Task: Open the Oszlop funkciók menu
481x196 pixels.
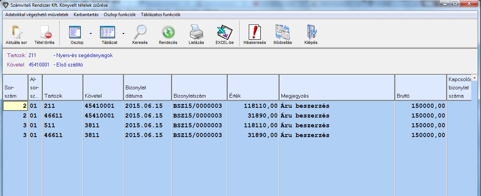Action: coord(119,15)
